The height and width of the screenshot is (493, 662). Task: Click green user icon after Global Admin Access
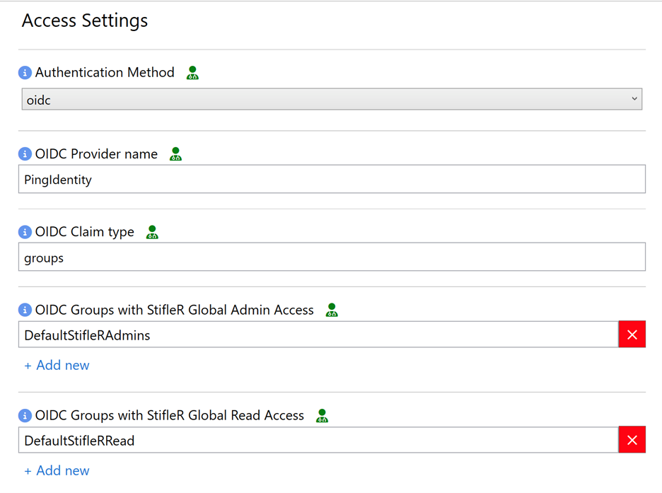click(x=332, y=310)
